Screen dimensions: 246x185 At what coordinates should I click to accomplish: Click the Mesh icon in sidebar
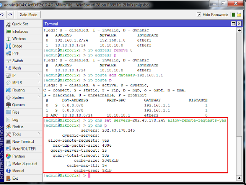[x=8, y=68]
